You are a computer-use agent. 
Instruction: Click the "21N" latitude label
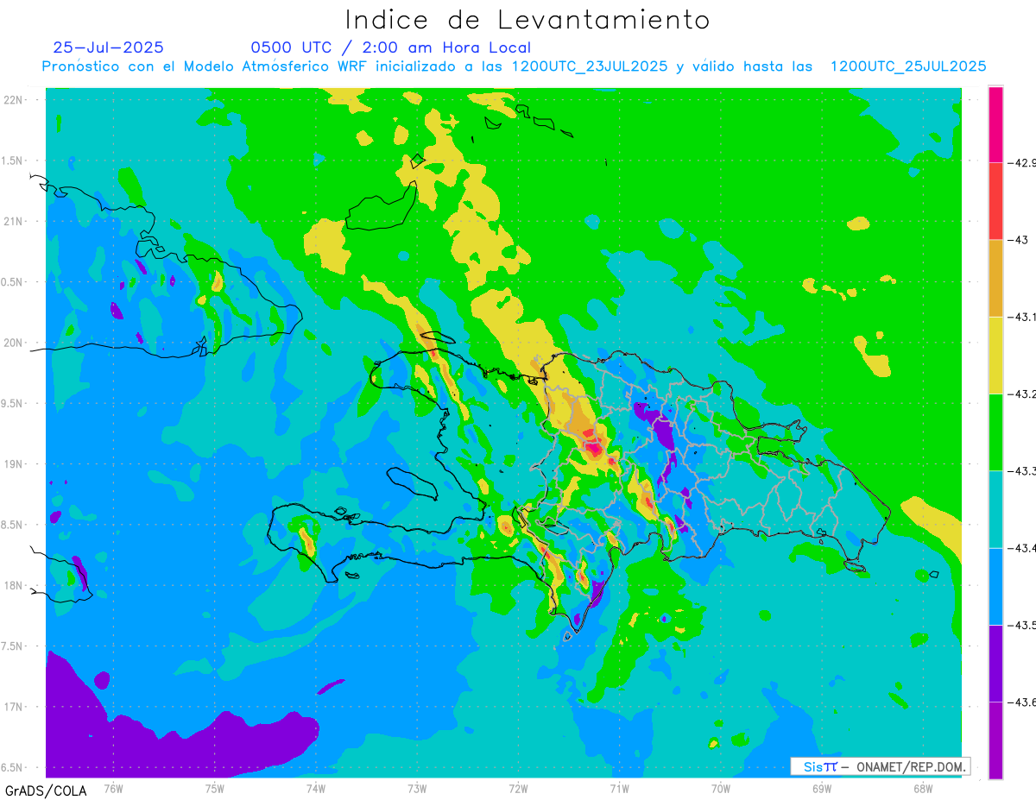[x=13, y=221]
